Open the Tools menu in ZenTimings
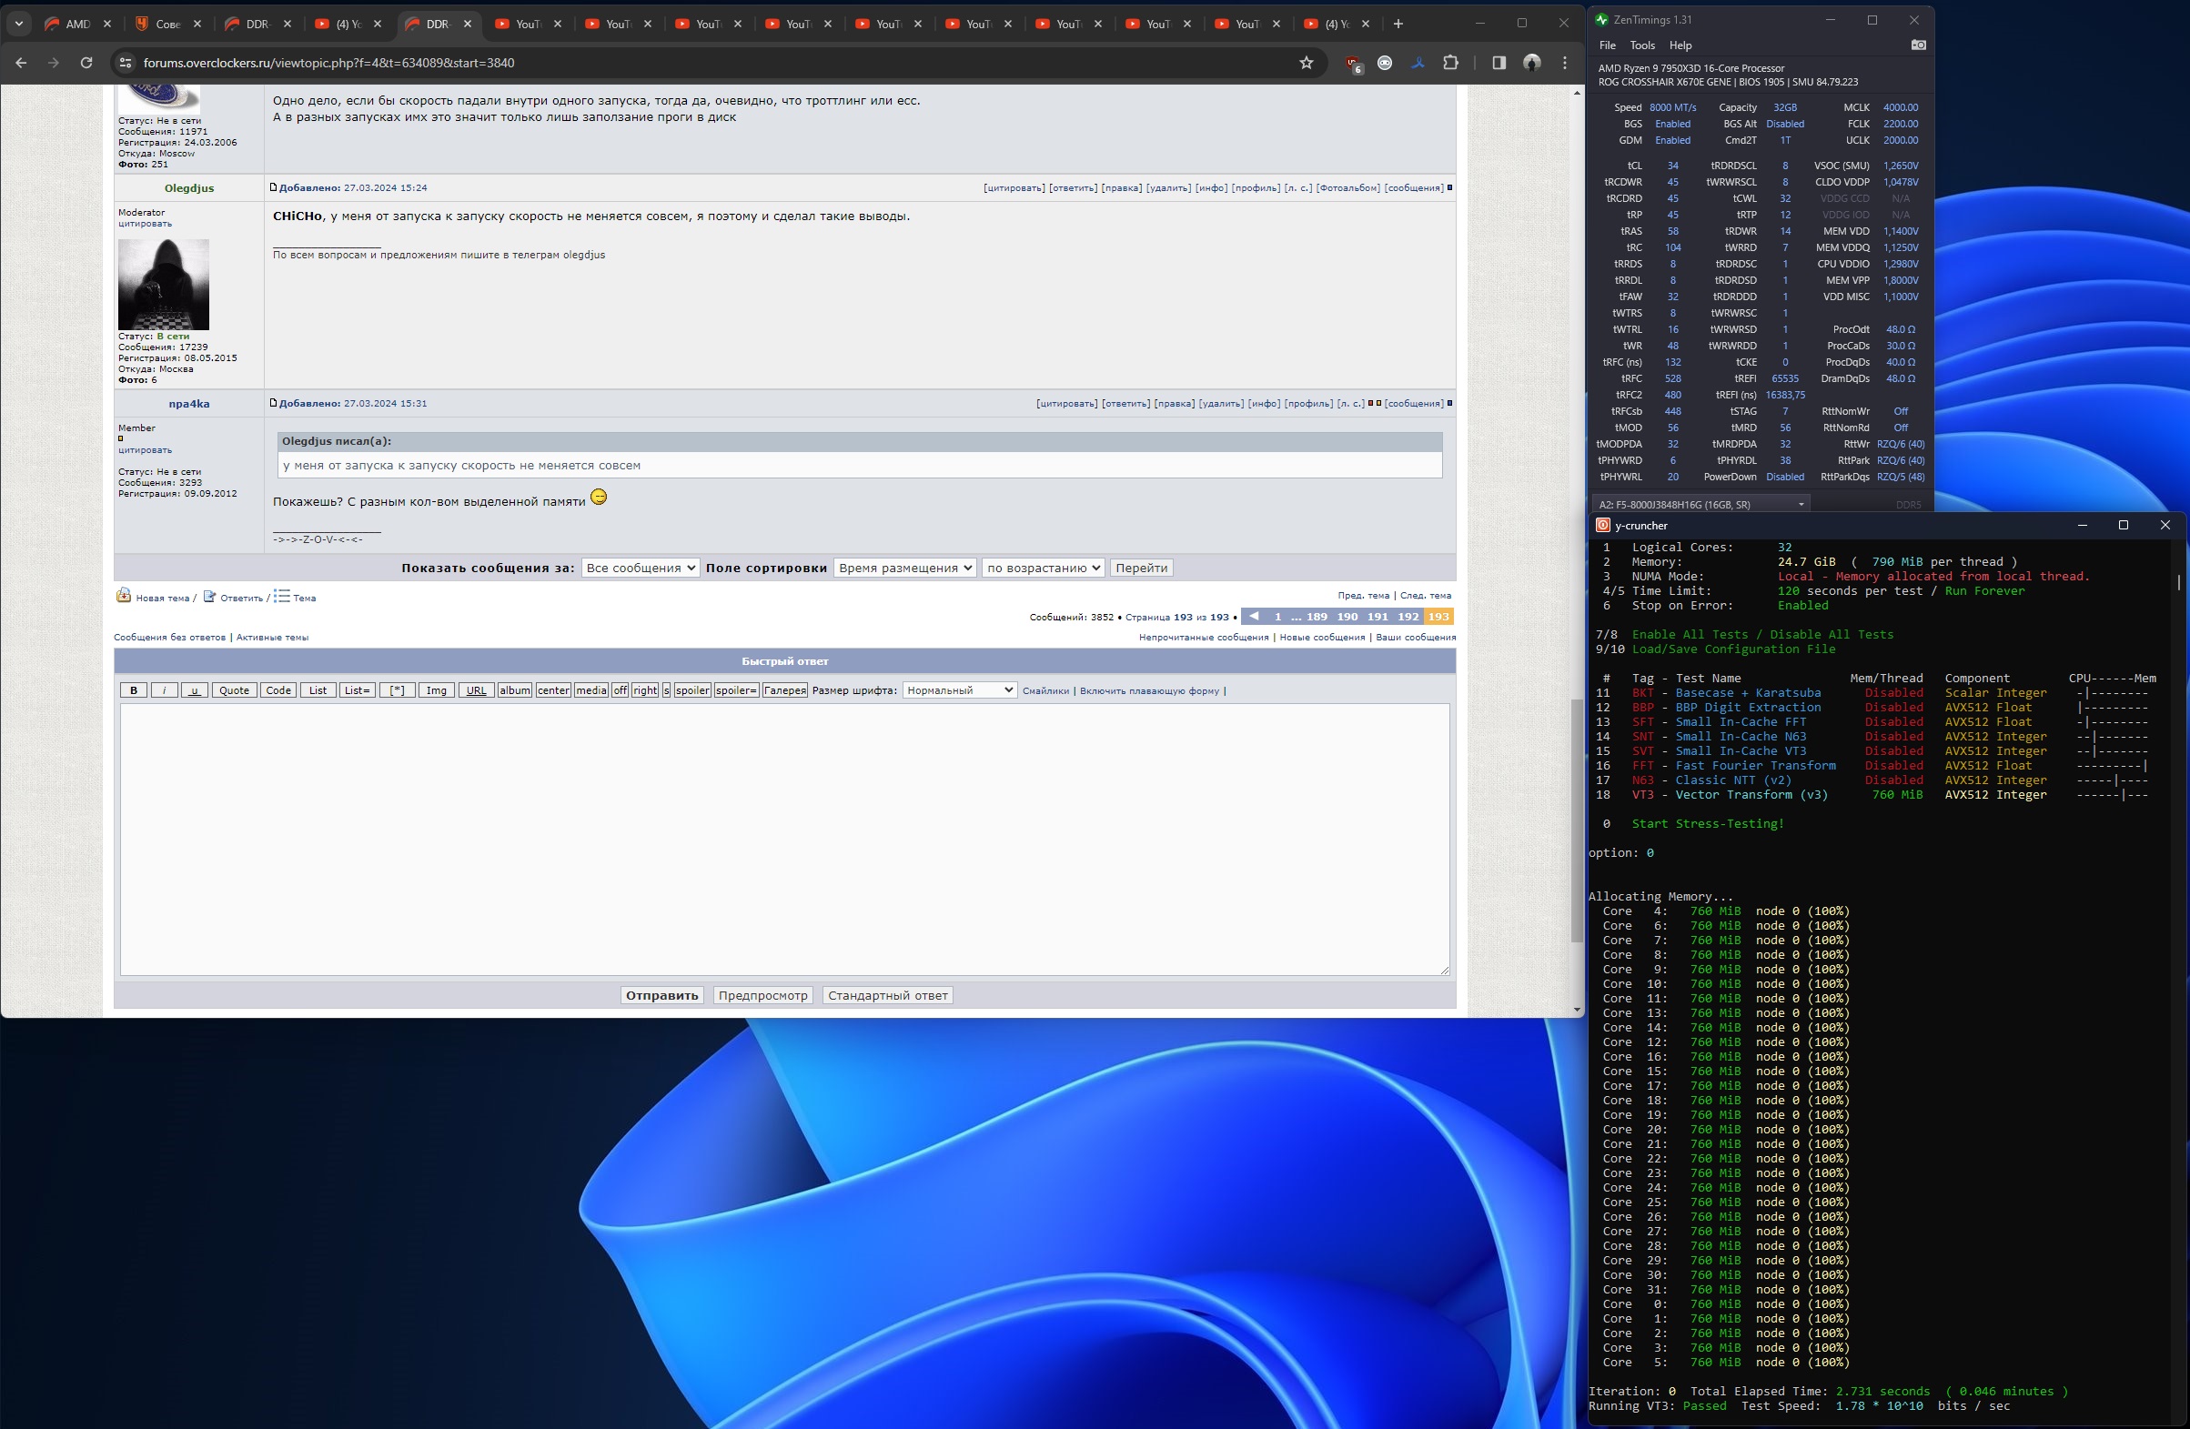Image resolution: width=2190 pixels, height=1429 pixels. (x=1641, y=45)
